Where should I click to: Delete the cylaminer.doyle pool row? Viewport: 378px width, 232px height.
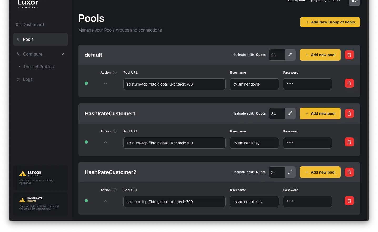349,83
